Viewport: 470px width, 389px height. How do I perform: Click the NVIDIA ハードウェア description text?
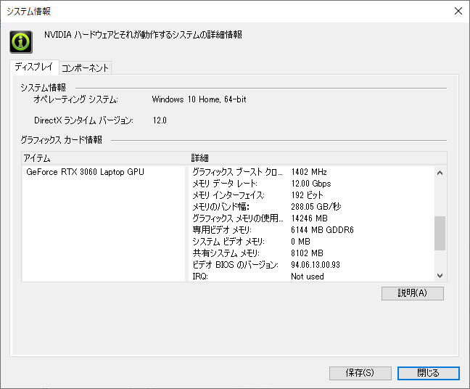[144, 35]
